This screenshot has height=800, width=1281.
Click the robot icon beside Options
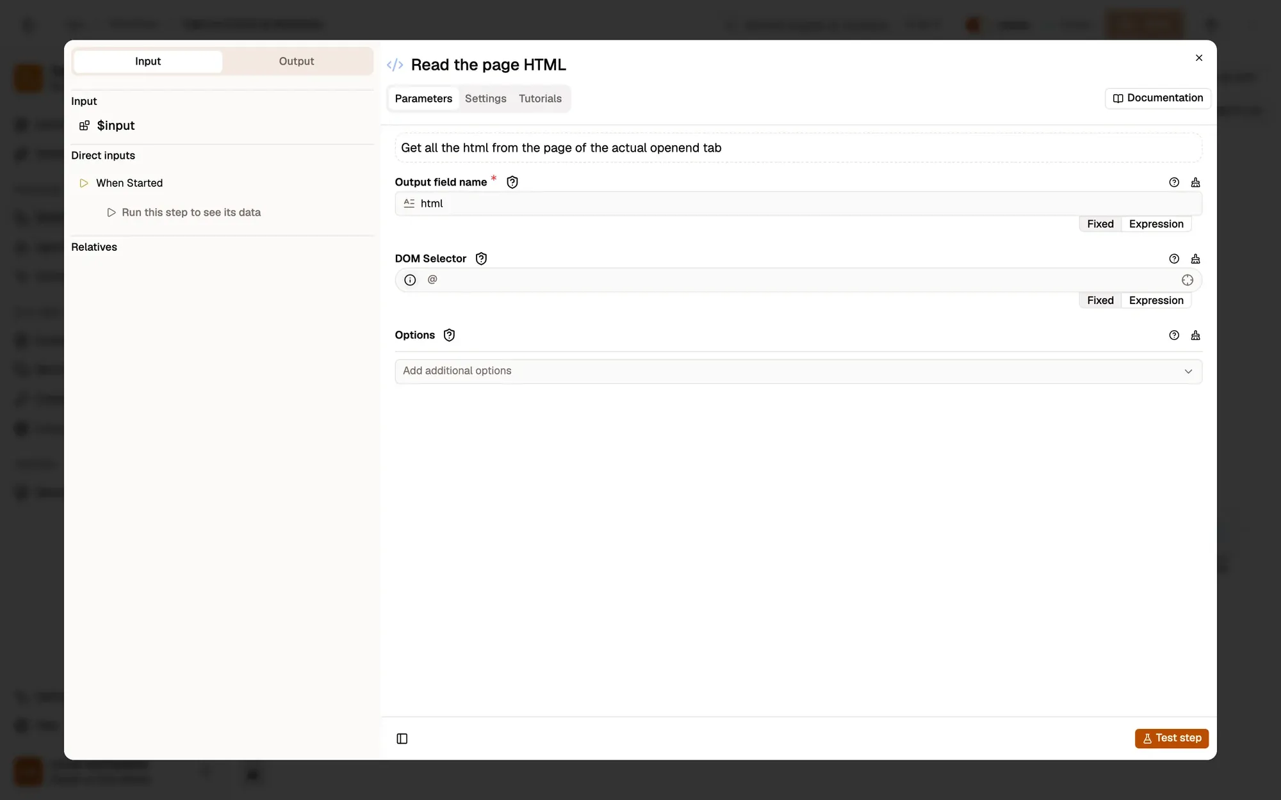pos(1195,335)
